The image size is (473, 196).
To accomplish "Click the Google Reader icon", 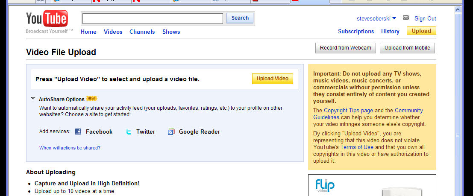I will pos(171,132).
